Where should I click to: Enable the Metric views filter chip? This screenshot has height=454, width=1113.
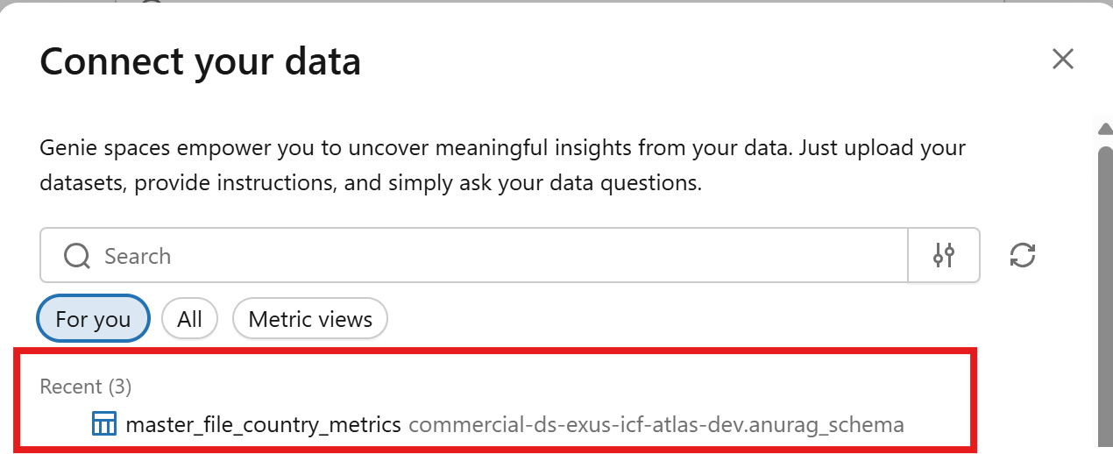tap(310, 319)
